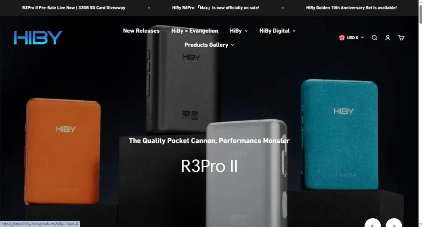
Task: Expand the HiBy menu chevron
Action: 246,31
